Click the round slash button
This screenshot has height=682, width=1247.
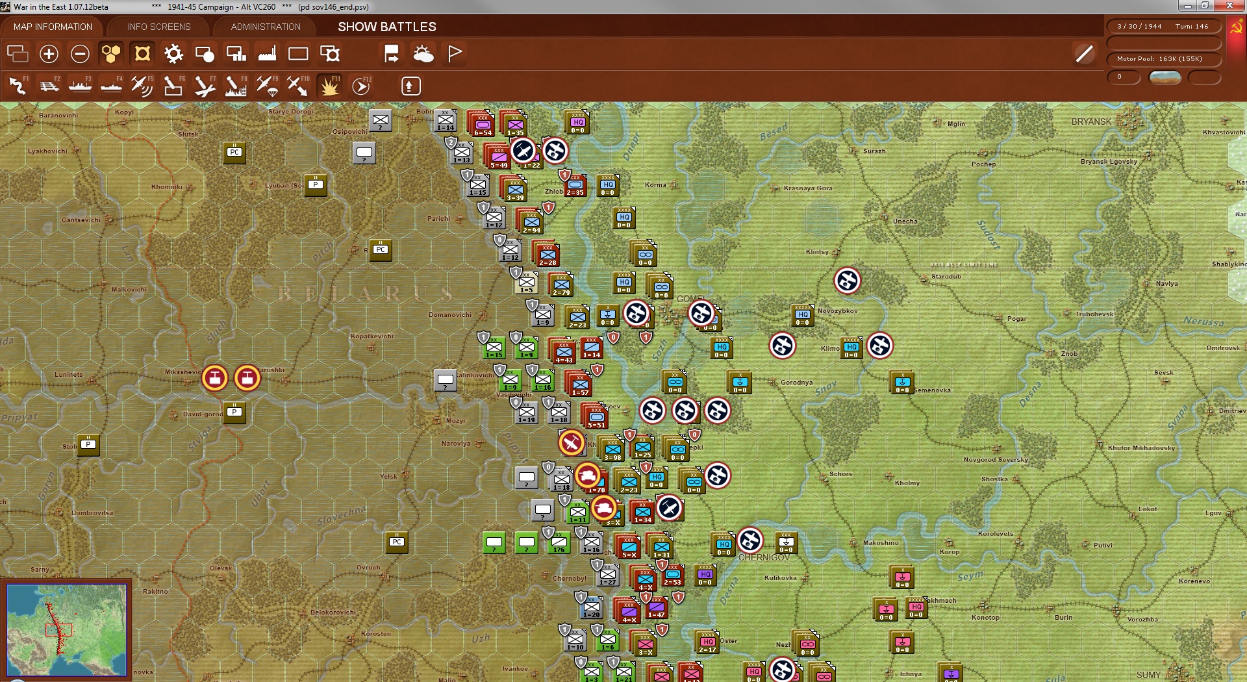[1084, 54]
